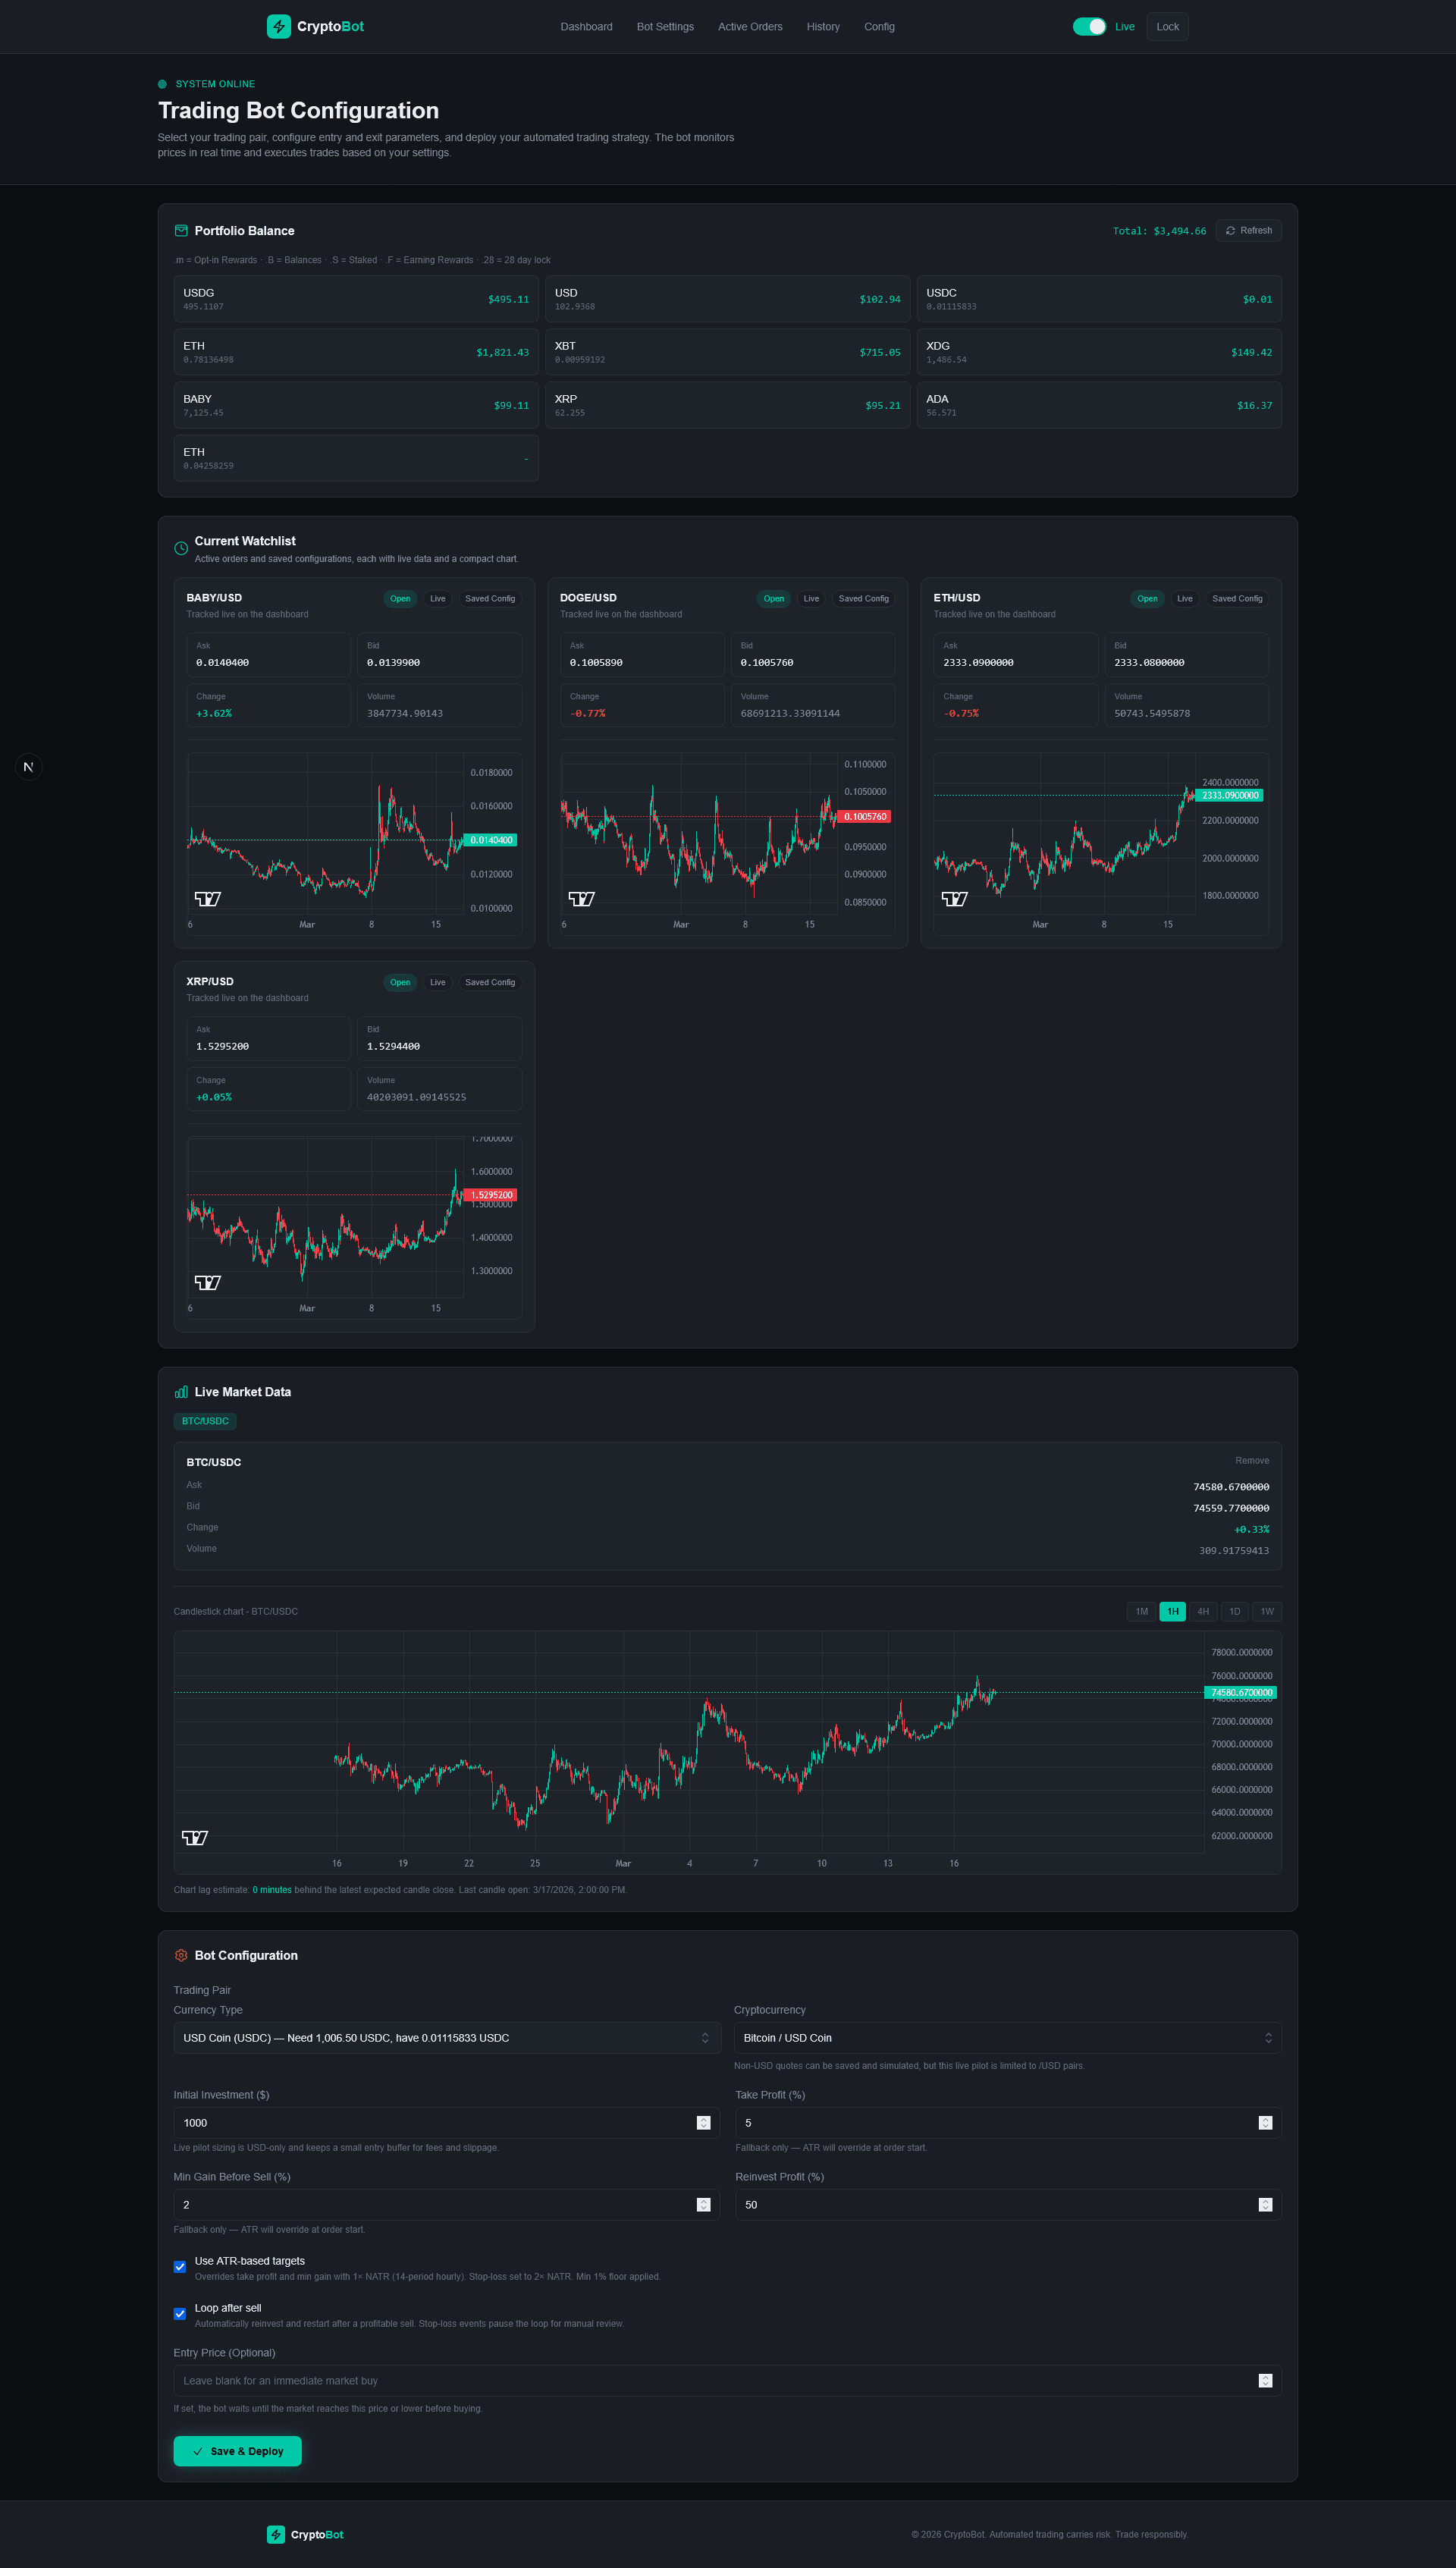The height and width of the screenshot is (2568, 1456).
Task: Click the TradingView logo on the BTC/USDC candlestick chart
Action: tap(194, 1838)
